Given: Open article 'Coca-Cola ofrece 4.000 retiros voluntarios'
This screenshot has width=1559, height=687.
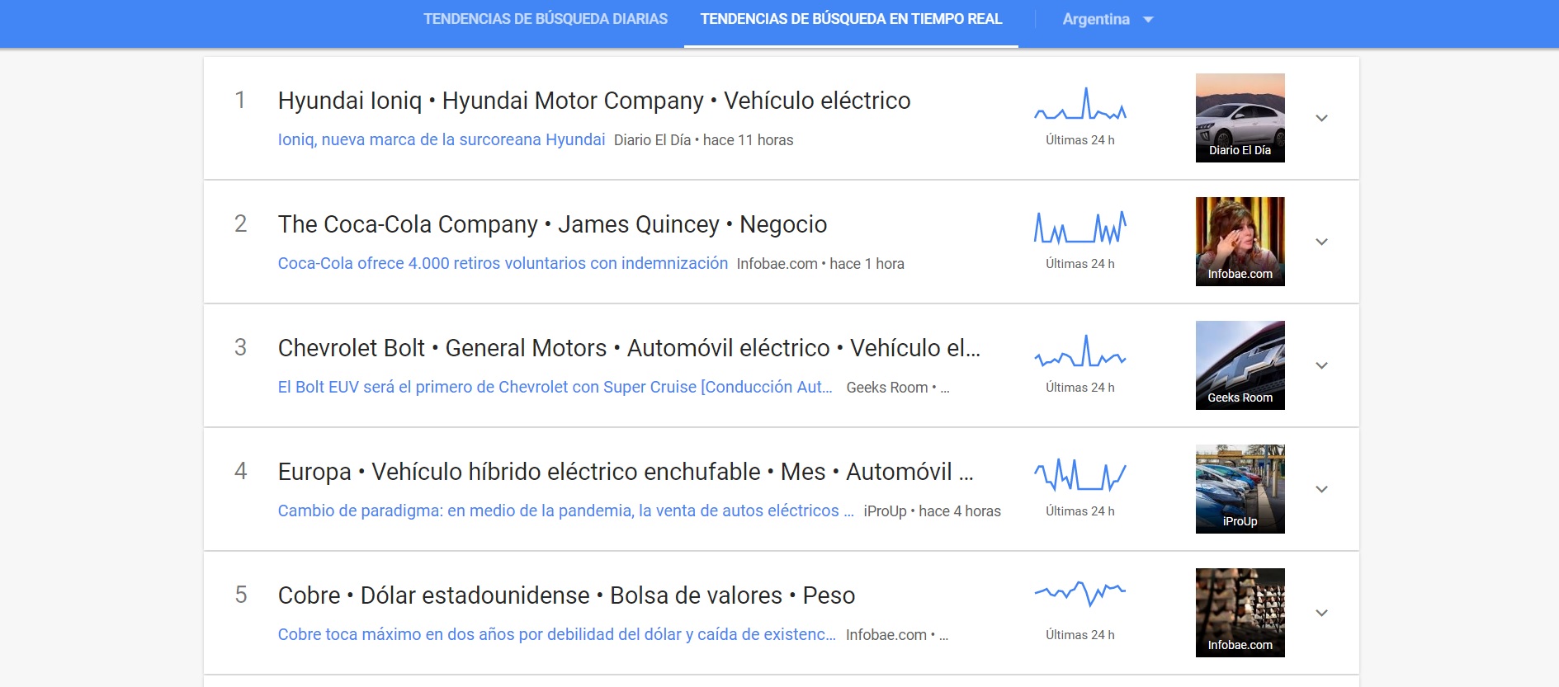Looking at the screenshot, I should click(503, 263).
